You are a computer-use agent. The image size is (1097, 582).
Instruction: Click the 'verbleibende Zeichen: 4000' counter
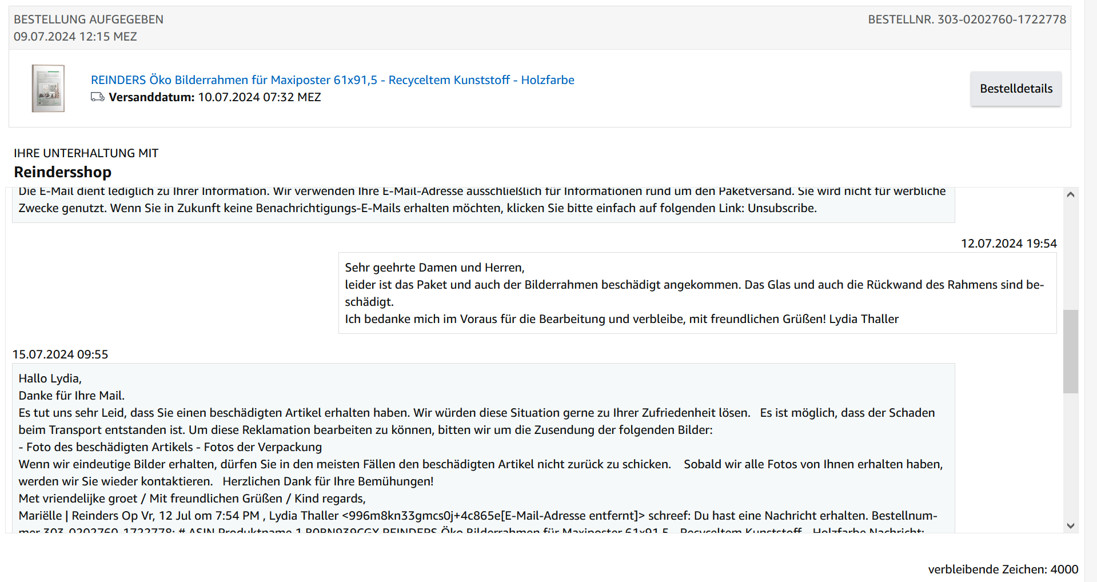[x=1003, y=569]
